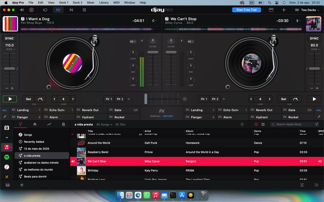Open the library filter icon
Viewport: 324px width, 202px height.
(242, 124)
